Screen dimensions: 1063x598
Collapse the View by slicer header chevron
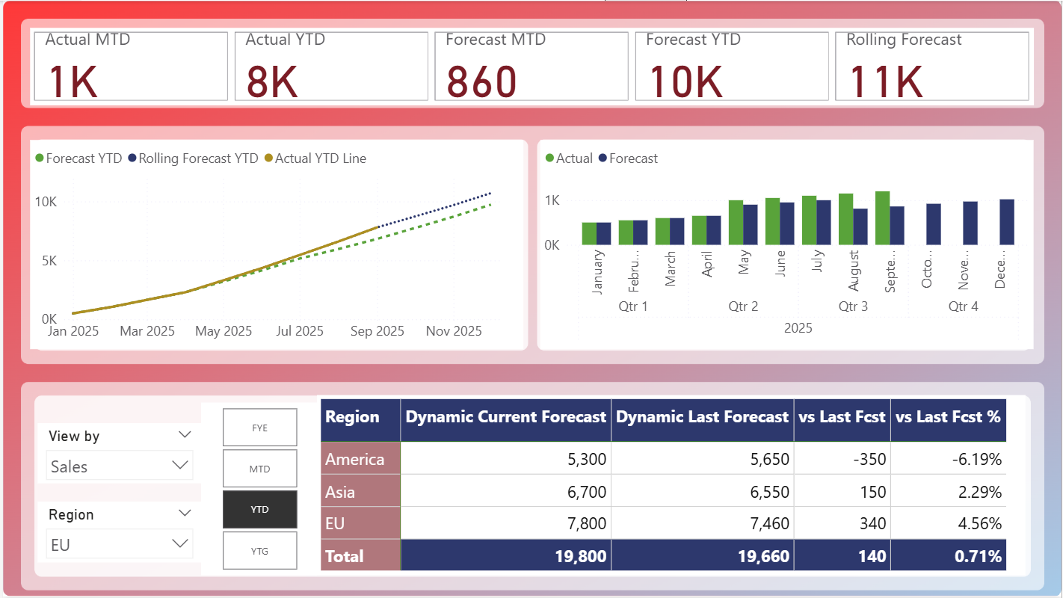[185, 435]
